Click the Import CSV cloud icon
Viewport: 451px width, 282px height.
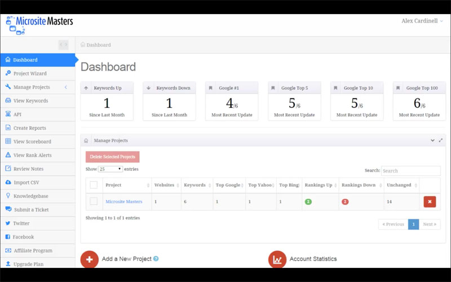click(8, 182)
